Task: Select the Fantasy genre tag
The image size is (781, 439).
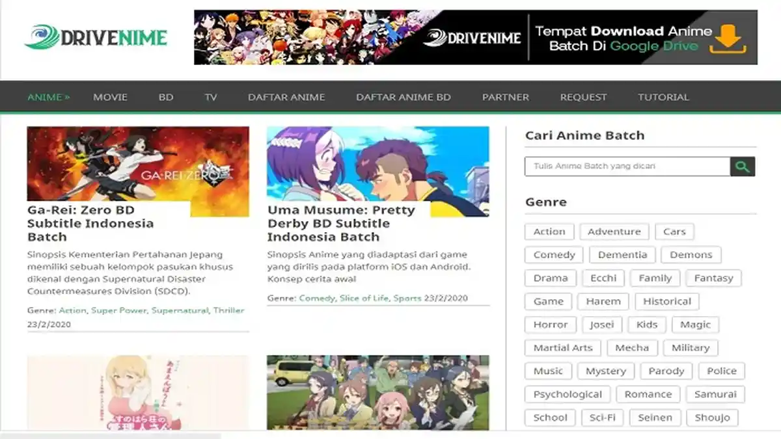Action: pos(713,278)
